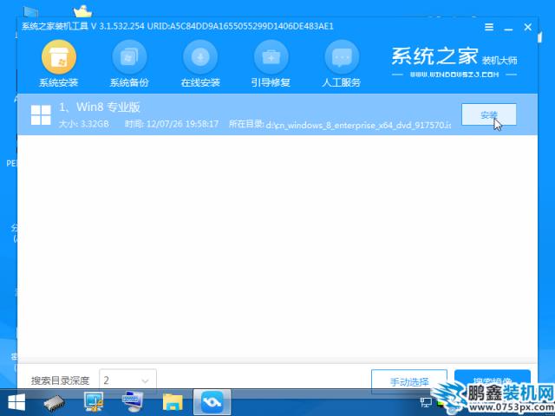Image resolution: width=555 pixels, height=416 pixels.
Task: Open the 系统备份 section icon
Action: click(129, 57)
